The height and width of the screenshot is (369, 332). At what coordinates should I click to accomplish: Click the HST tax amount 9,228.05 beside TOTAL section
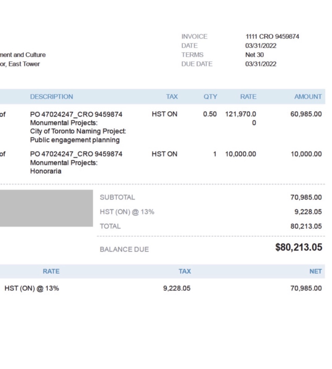click(308, 212)
